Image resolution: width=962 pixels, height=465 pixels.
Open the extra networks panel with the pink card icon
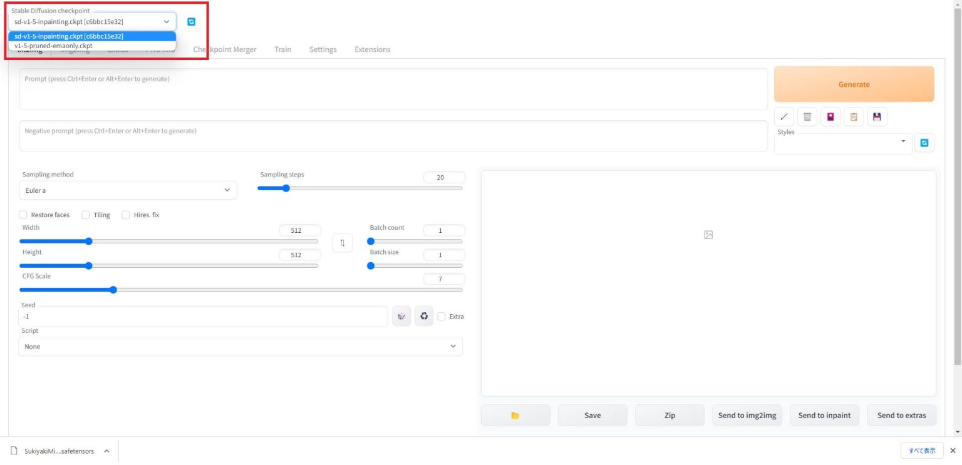tap(830, 116)
